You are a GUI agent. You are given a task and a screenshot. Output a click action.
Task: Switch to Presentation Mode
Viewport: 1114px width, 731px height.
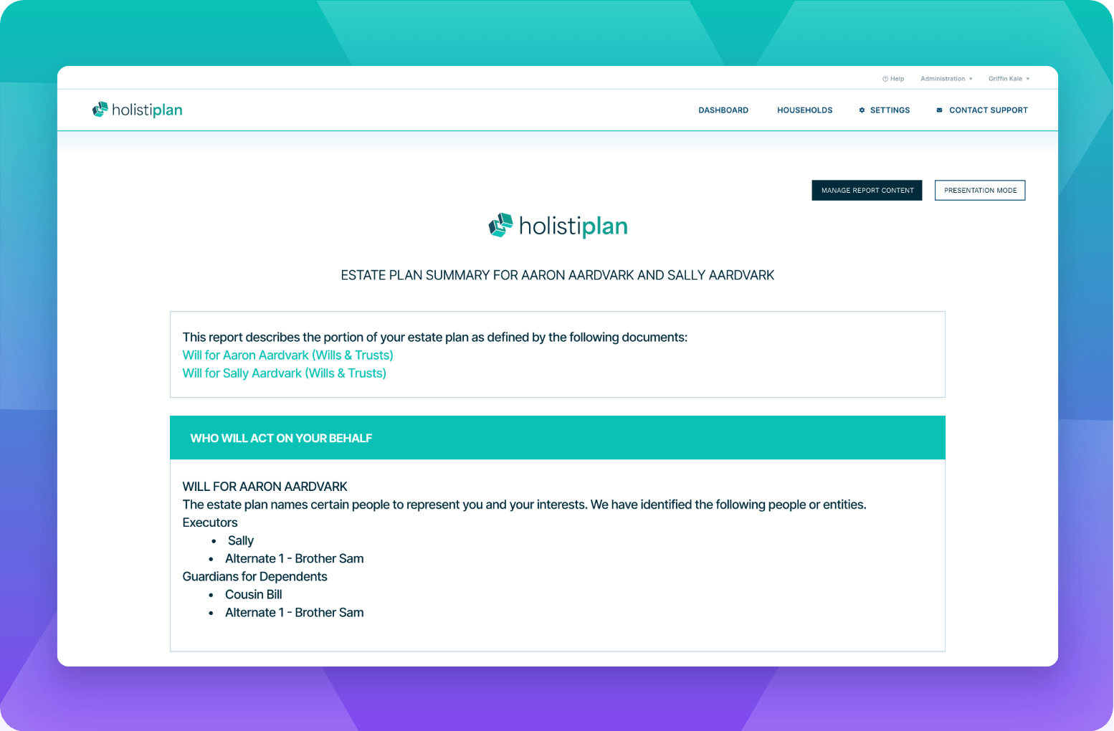980,191
